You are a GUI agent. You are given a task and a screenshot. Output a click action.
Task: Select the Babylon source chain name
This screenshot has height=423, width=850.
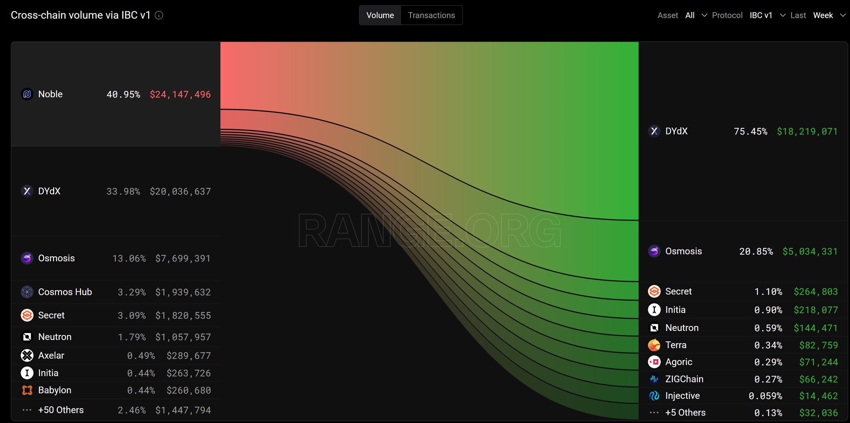tap(55, 390)
